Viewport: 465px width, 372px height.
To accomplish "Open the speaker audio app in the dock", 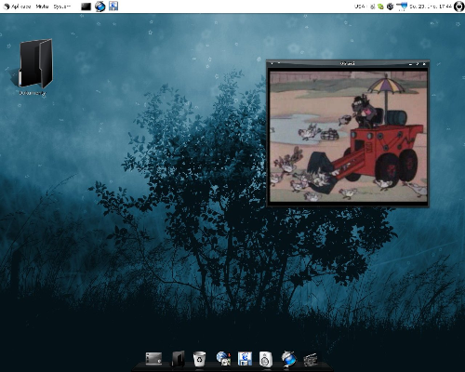I will point(266,359).
